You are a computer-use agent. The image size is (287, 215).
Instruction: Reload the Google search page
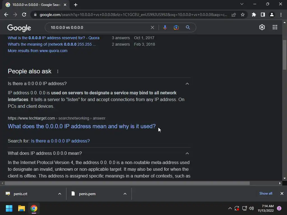click(24, 15)
